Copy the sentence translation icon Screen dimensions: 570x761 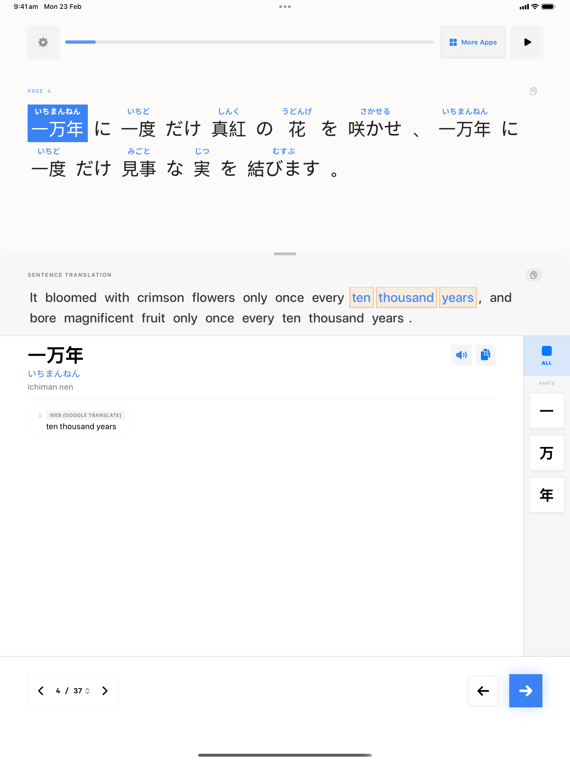point(533,275)
